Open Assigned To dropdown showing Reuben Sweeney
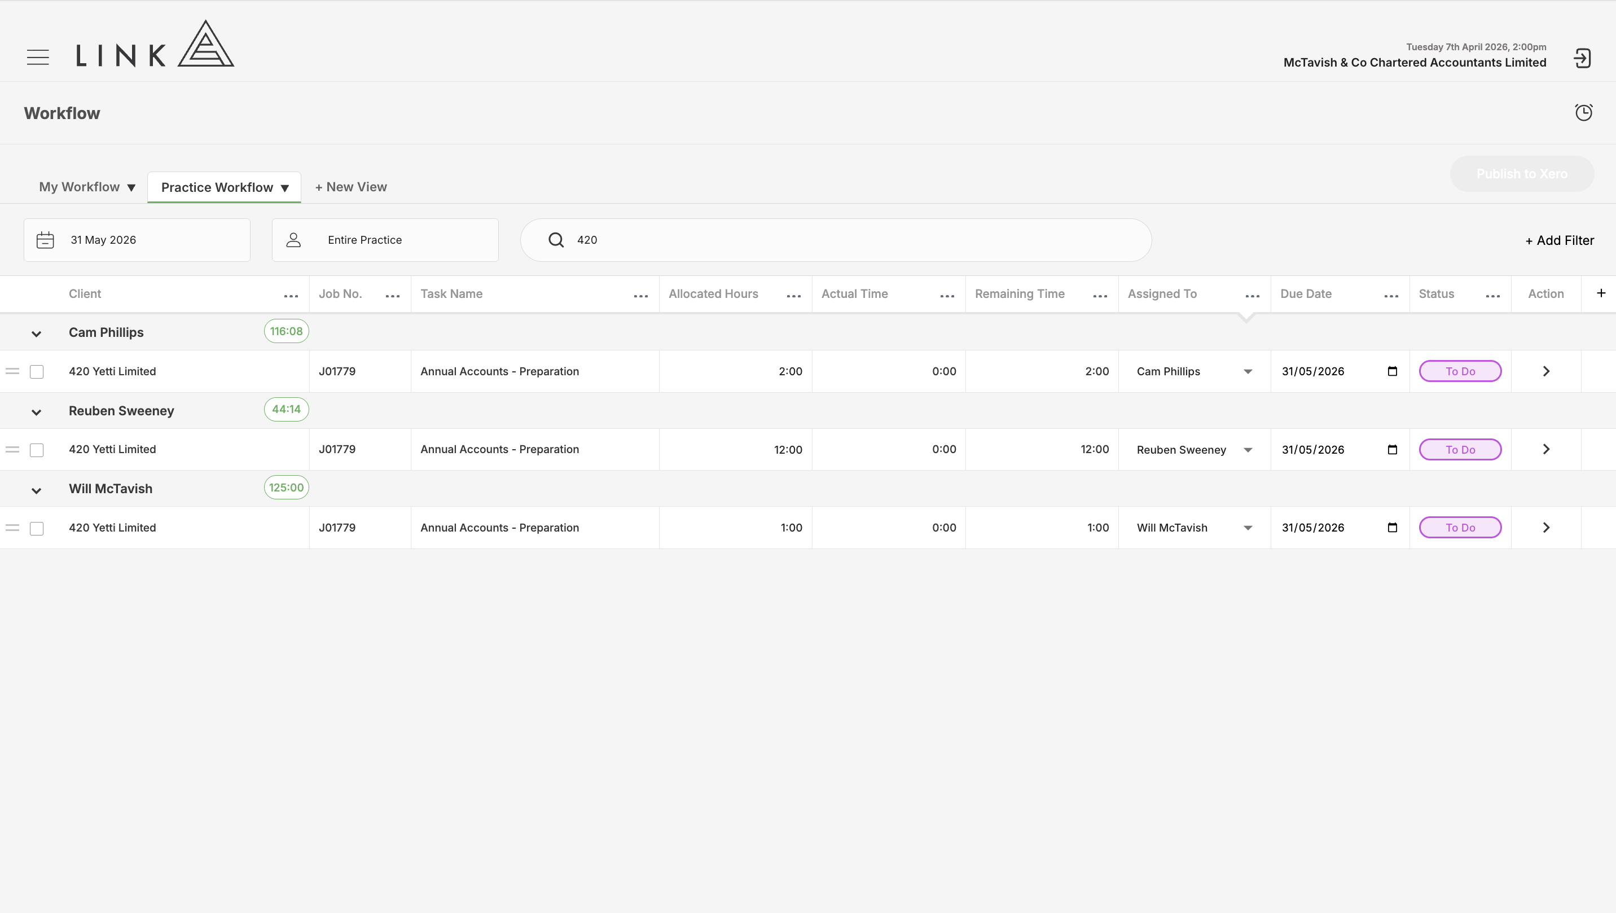This screenshot has width=1616, height=913. tap(1195, 450)
